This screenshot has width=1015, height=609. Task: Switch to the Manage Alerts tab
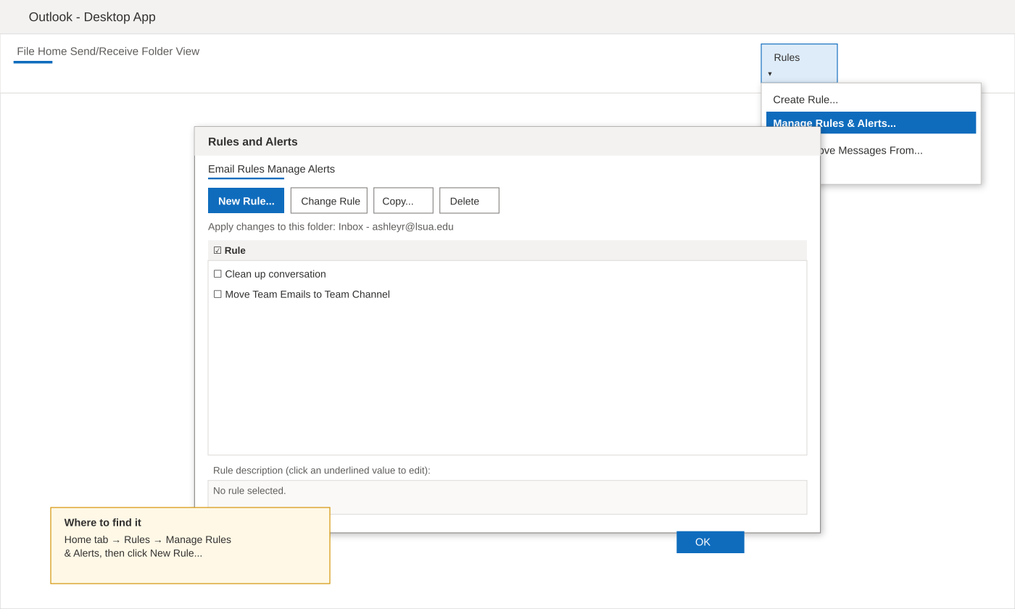(301, 169)
